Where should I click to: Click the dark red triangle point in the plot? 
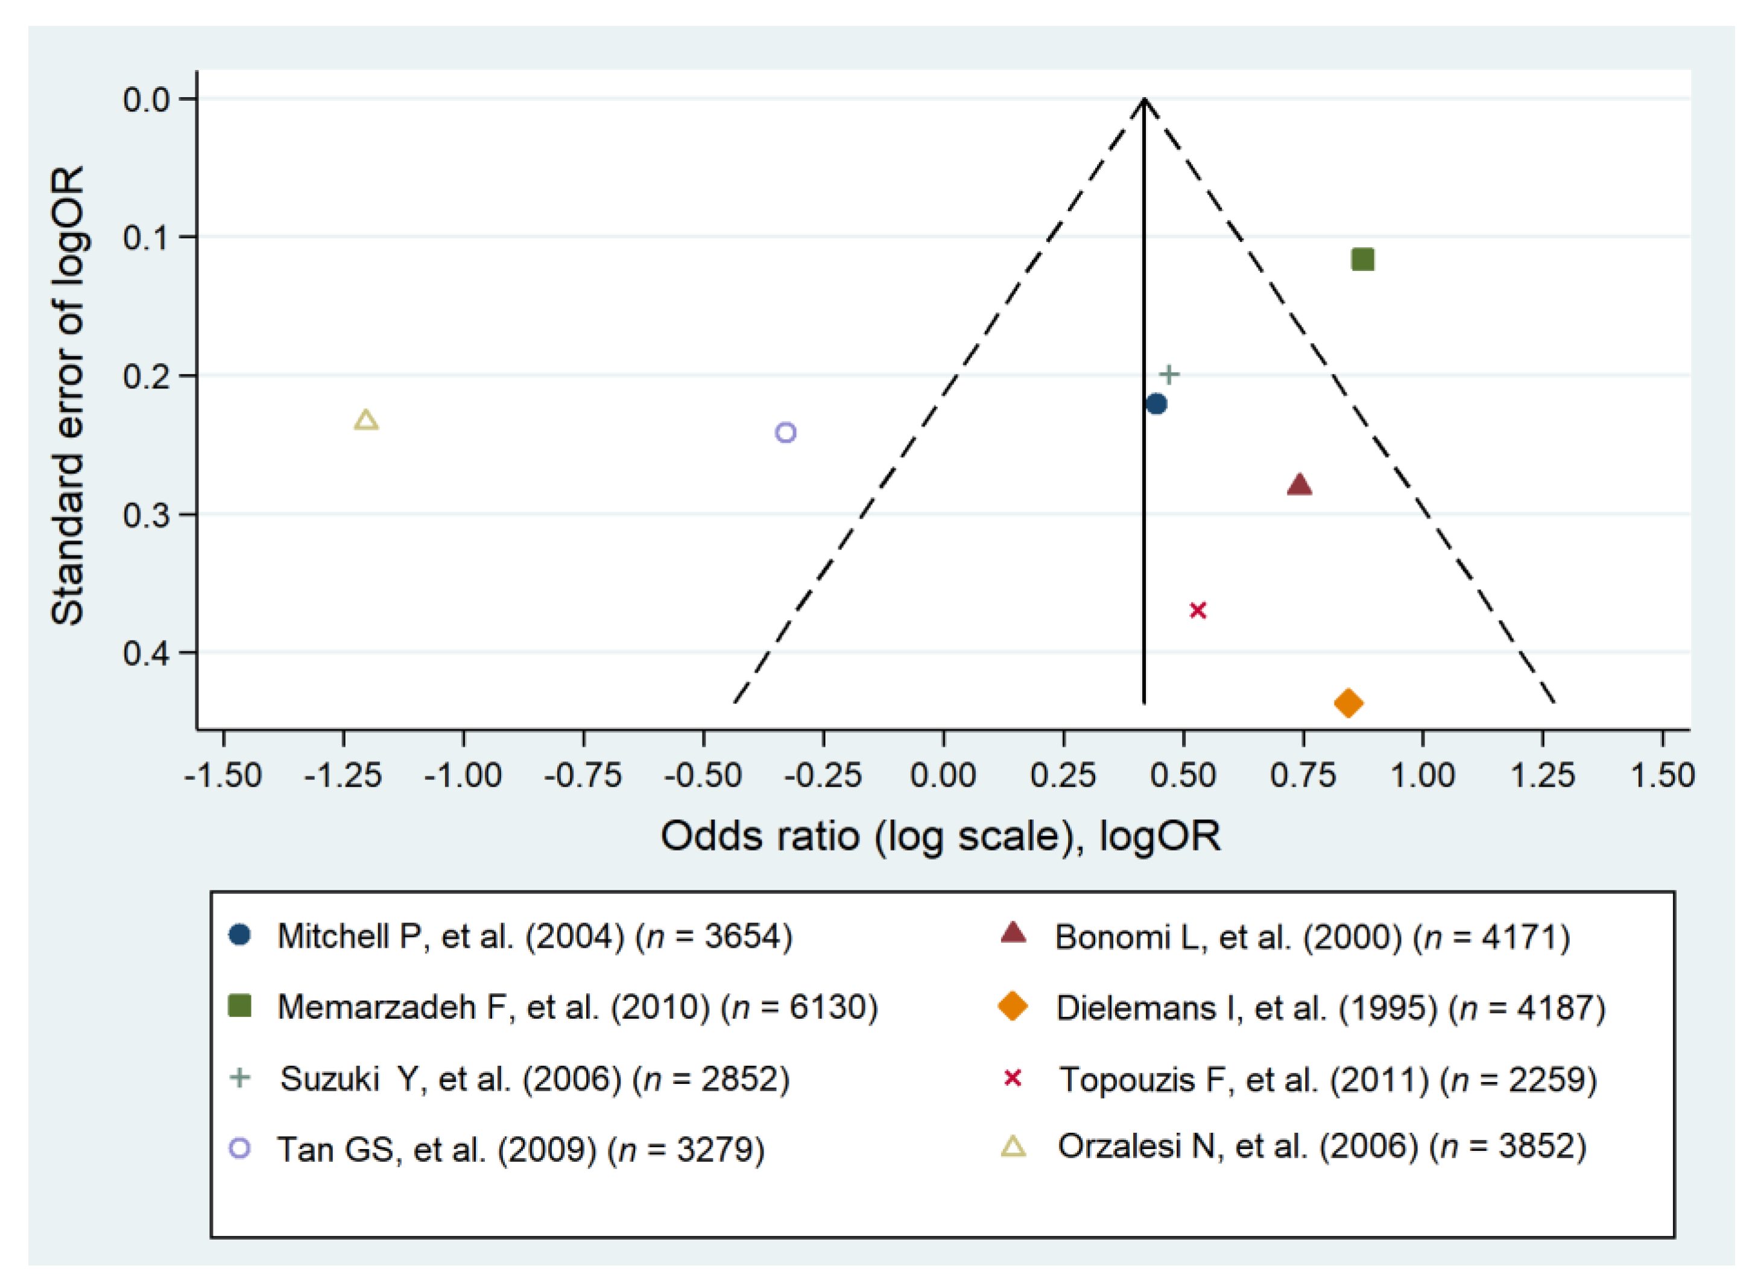coord(1300,486)
